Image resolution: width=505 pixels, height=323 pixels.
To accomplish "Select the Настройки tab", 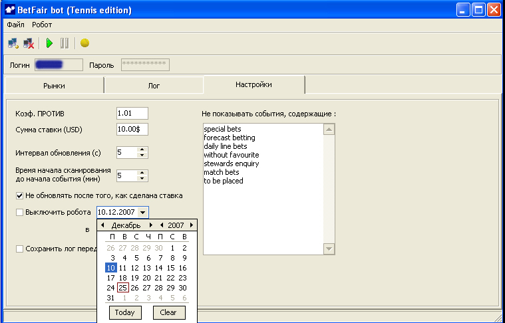I will click(x=253, y=84).
